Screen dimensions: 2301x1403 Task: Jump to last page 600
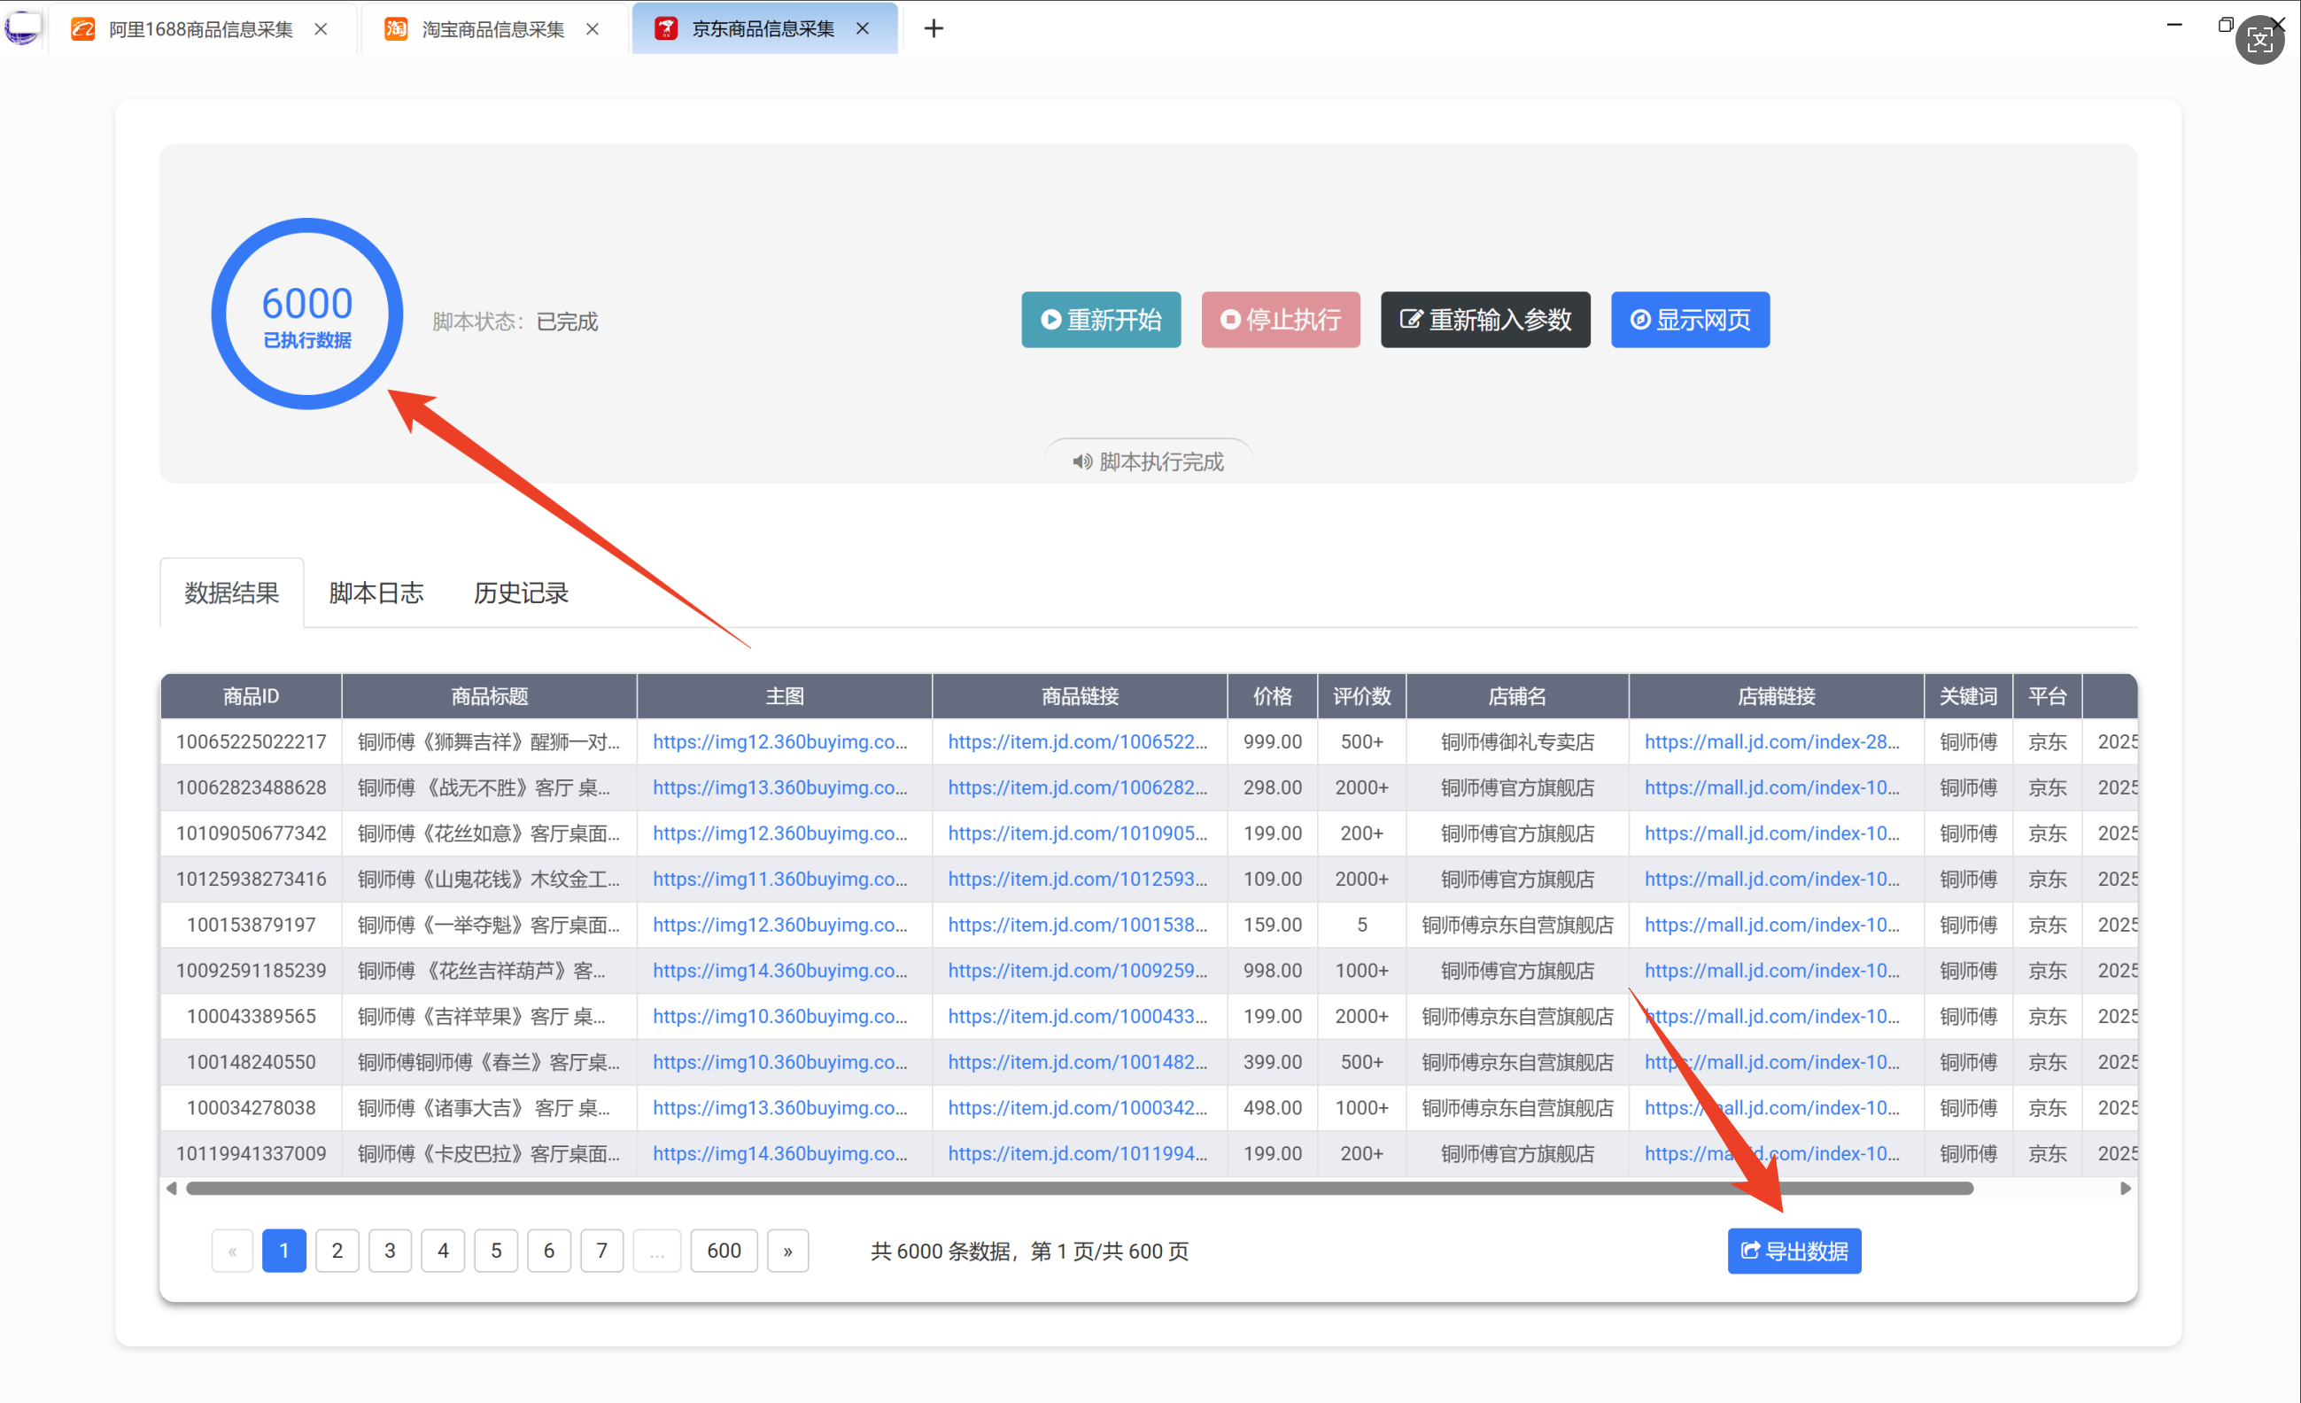pos(724,1251)
